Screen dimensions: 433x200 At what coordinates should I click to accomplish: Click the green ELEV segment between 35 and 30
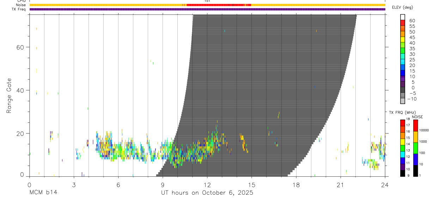[402, 51]
